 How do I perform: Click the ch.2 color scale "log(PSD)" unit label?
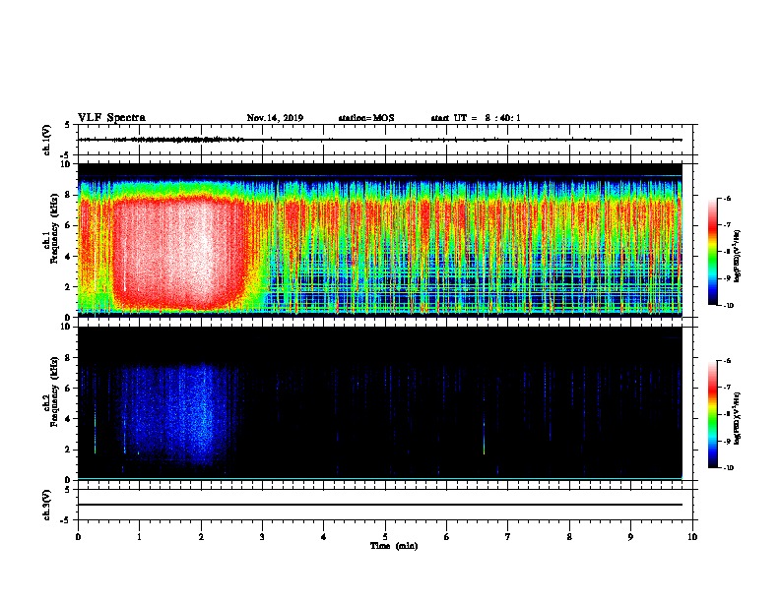point(738,418)
